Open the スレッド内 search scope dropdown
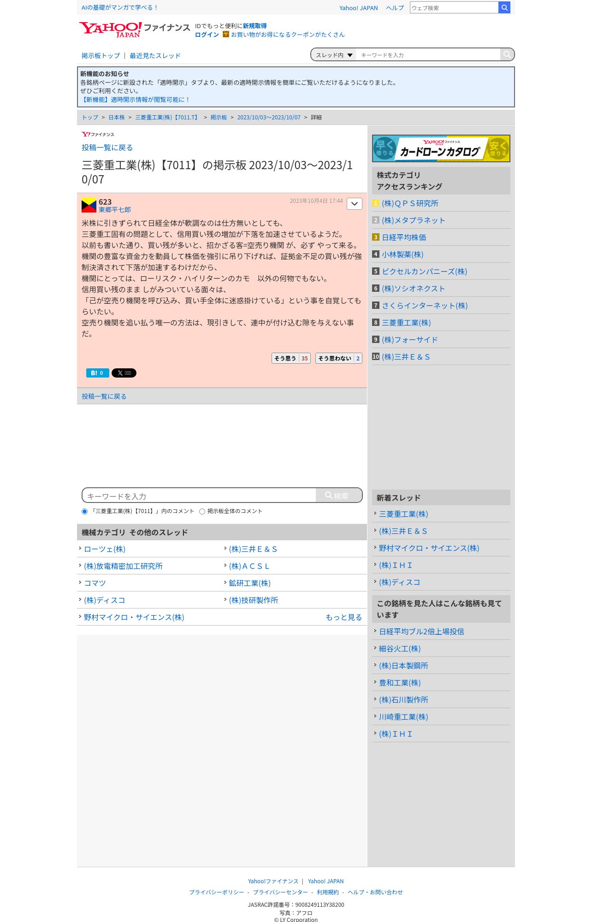The width and height of the screenshot is (592, 922). [334, 55]
